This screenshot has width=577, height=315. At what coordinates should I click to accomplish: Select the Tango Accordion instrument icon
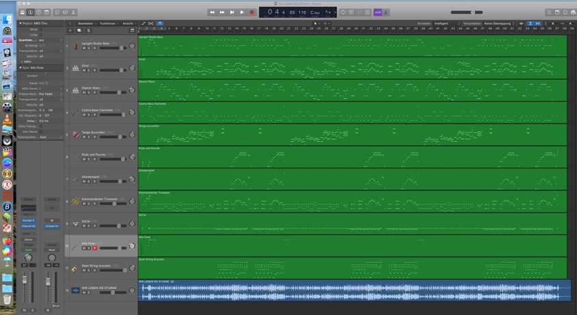click(75, 135)
